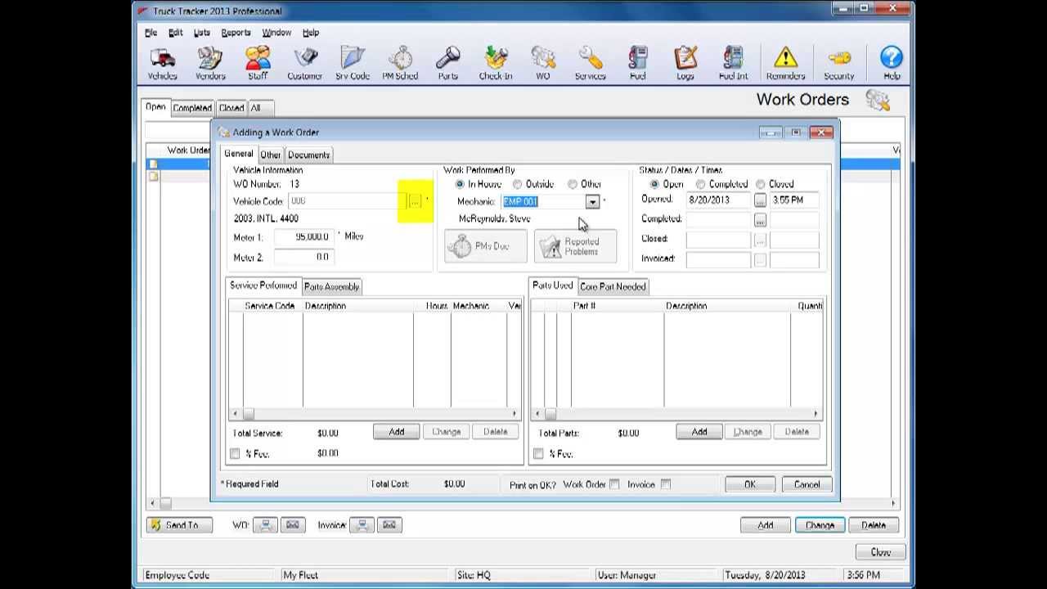
Task: Open the File menu
Action: tap(151, 33)
